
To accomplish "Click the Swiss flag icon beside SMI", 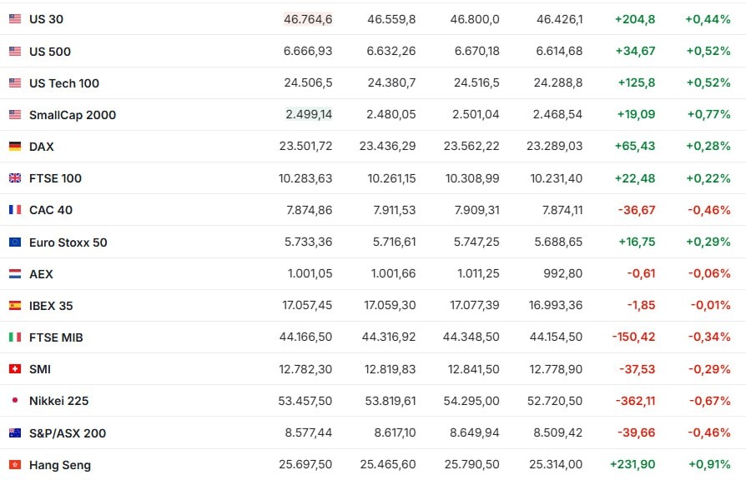I will click(x=15, y=369).
